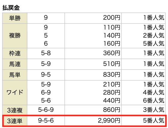
Task: Click the 払戻金 heading
Action: coord(11,8)
